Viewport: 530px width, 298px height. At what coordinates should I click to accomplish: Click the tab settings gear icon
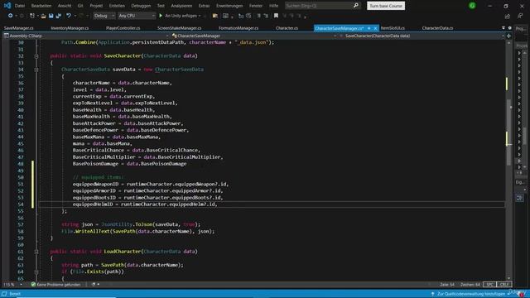510,28
